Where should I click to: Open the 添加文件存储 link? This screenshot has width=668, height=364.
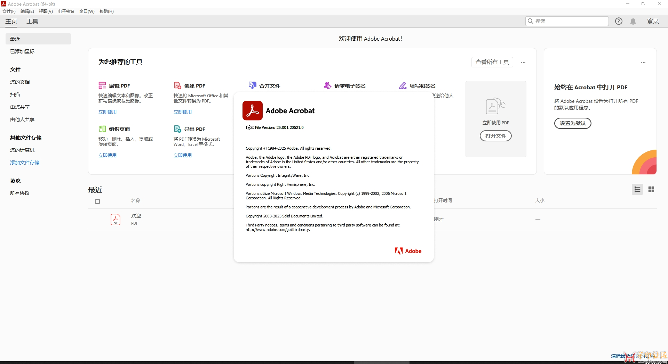(25, 163)
